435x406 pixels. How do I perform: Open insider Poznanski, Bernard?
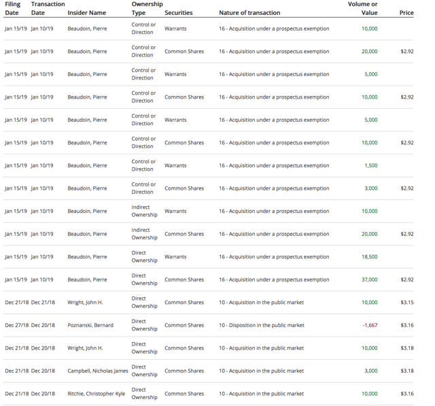(90, 325)
